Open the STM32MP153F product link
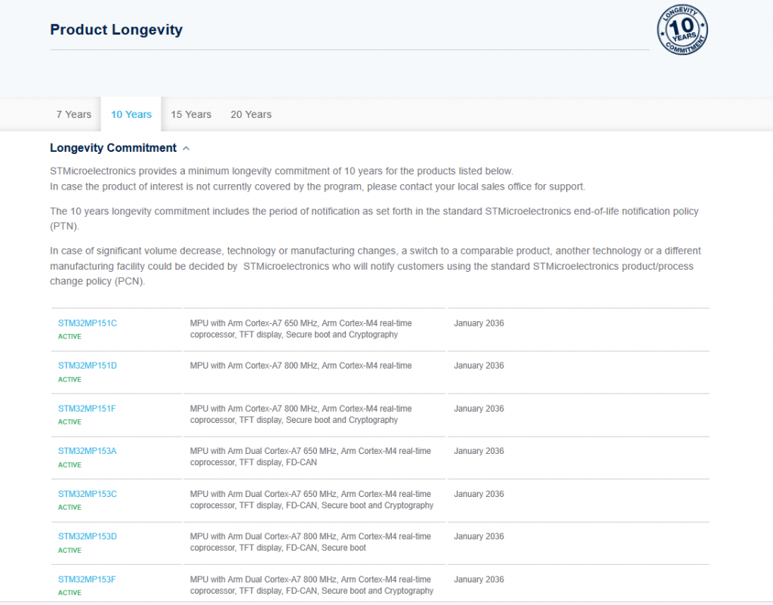 (87, 579)
